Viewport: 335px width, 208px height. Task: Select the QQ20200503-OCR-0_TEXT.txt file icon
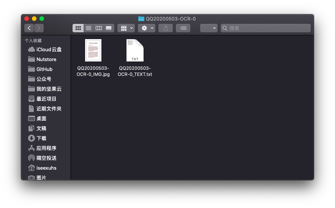click(135, 50)
